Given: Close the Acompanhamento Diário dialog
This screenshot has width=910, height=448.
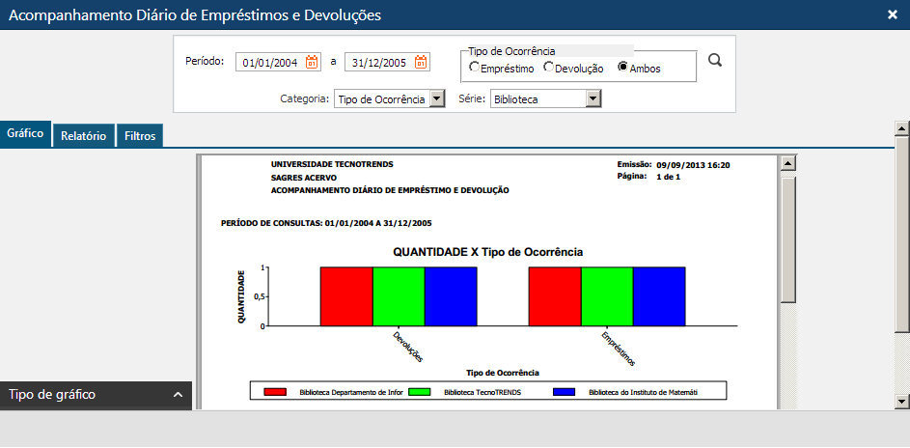Looking at the screenshot, I should point(892,14).
